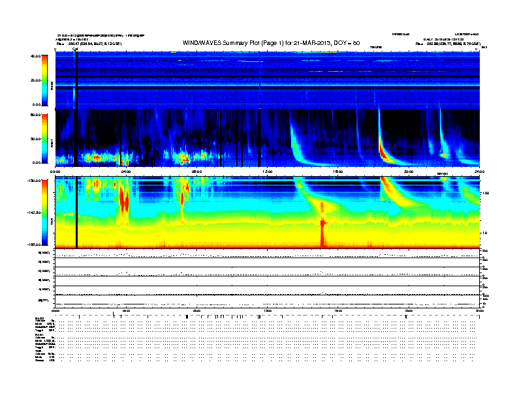Screen dimensions: 517x399
Task: Click the red burst near 07:00 in TNR
Action: pos(182,198)
